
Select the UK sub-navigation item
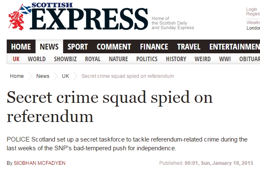(16, 59)
